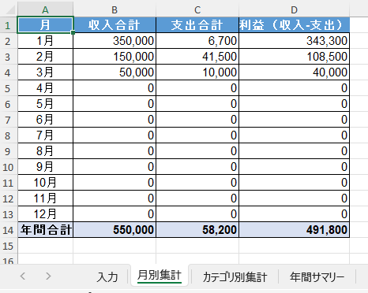
Task: Select row 12 header
Action: click(9, 198)
